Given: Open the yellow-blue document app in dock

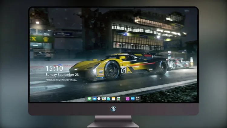Looking at the screenshot, I should (104, 99).
